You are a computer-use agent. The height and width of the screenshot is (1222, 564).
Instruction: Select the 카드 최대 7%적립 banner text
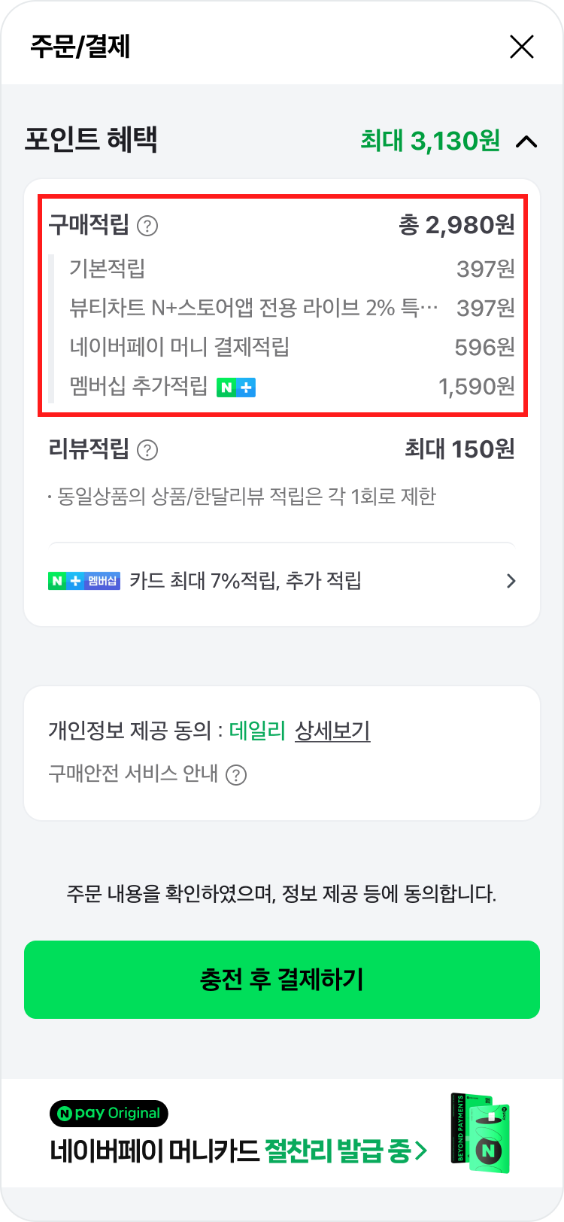[x=245, y=581]
